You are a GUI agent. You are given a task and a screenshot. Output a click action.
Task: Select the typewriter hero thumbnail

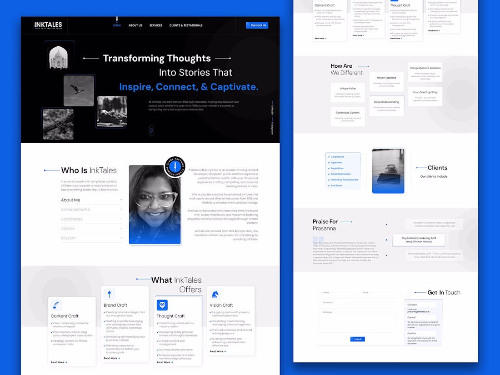112,112
